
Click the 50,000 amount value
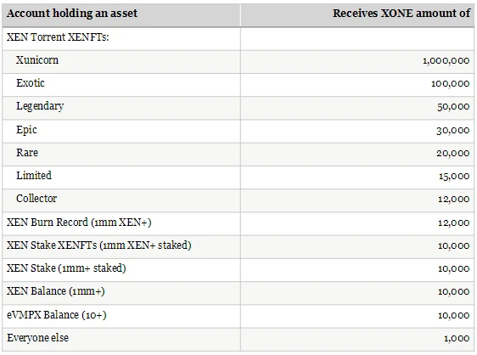tap(453, 107)
